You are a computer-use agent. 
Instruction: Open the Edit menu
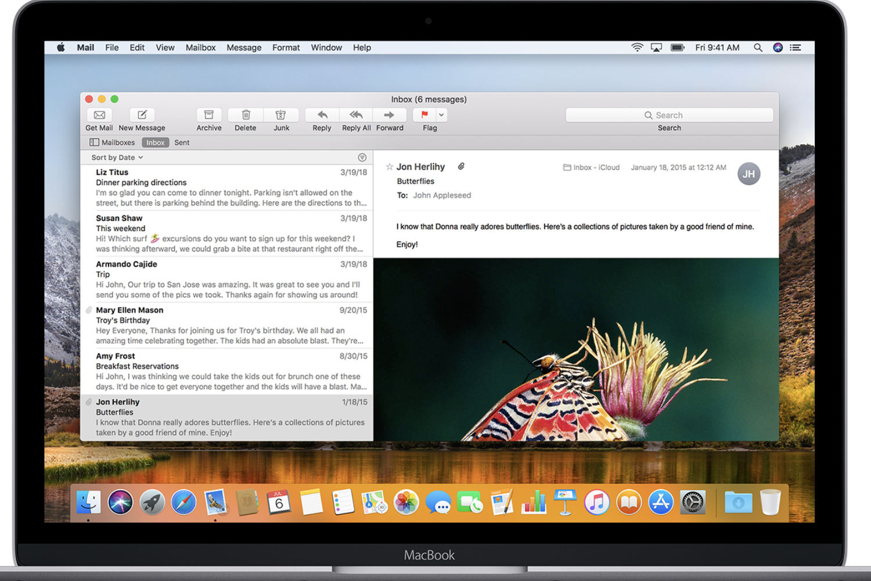point(137,48)
